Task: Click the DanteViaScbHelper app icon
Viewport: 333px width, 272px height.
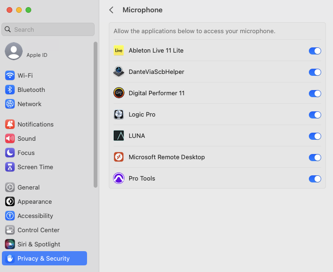Action: [x=119, y=72]
